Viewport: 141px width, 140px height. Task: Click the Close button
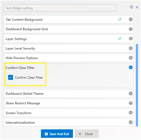click(87, 134)
